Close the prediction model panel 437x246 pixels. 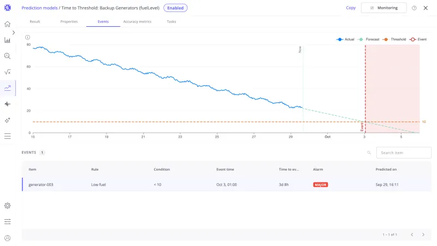[426, 8]
